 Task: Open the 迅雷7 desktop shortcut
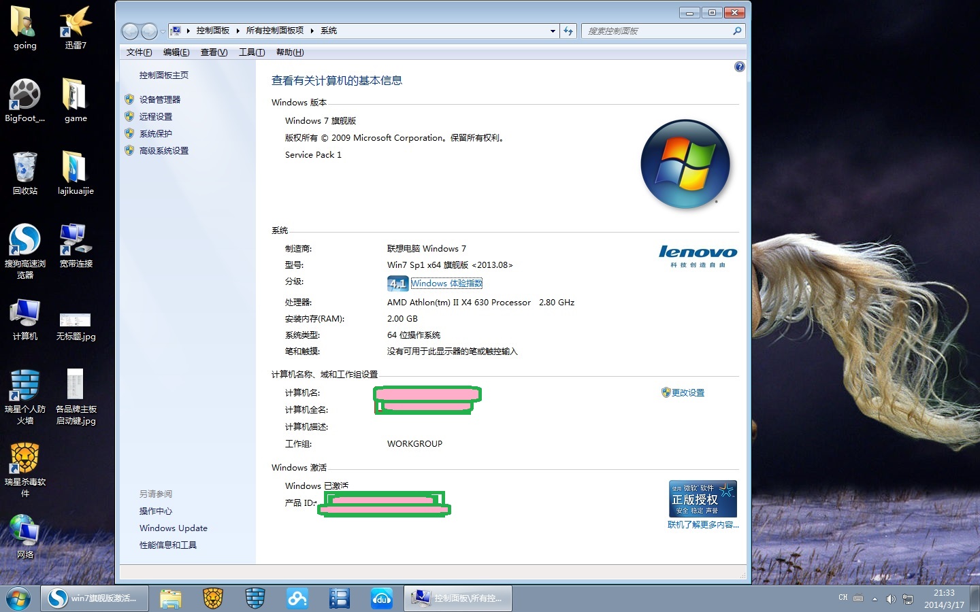[x=76, y=27]
